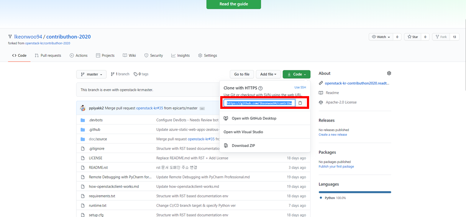View the 1 branch link

[x=120, y=74]
